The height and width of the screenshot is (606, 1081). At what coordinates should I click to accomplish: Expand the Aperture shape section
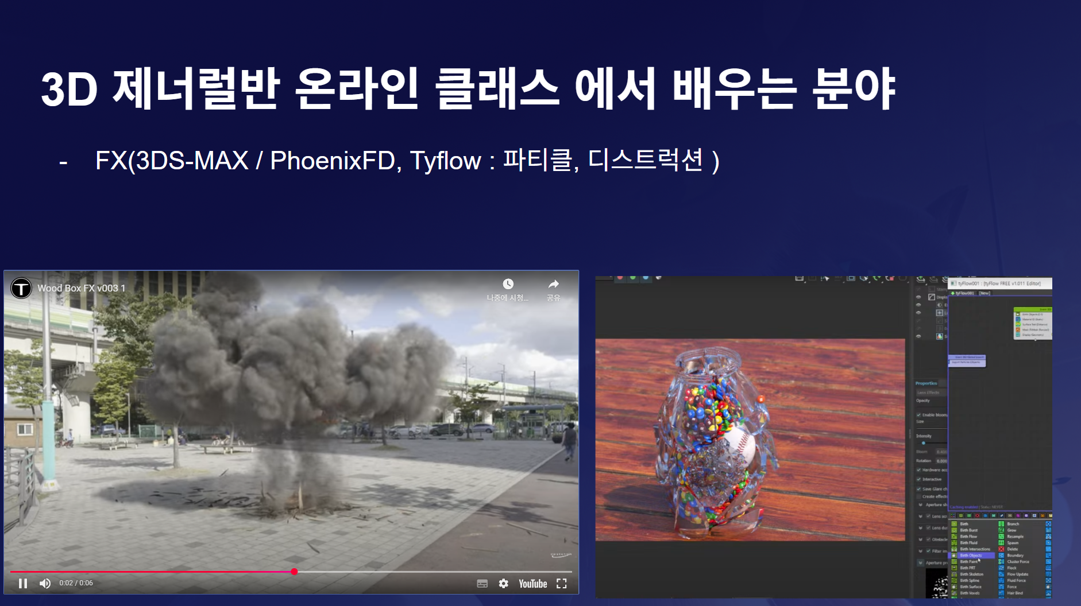point(921,505)
